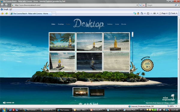Open the SnagIt toolbar button
The height and width of the screenshot is (112, 180).
click(x=4, y=9)
